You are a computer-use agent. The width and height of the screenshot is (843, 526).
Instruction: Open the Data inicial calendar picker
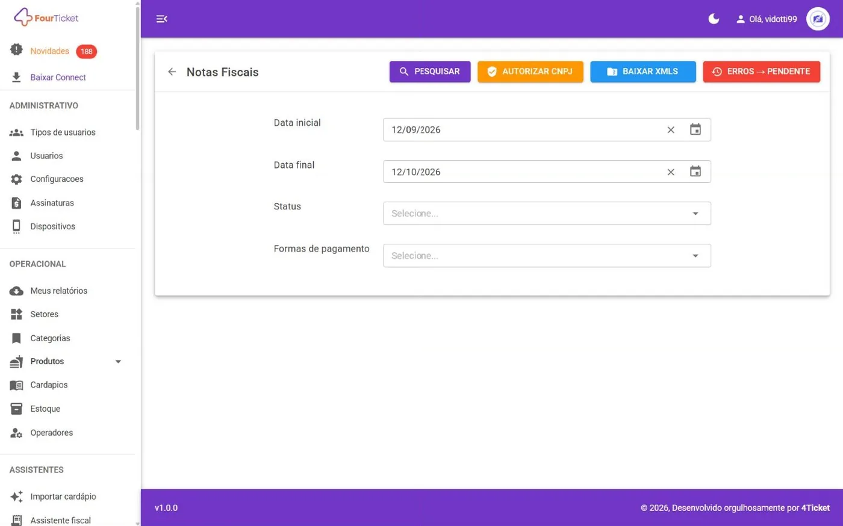tap(695, 129)
